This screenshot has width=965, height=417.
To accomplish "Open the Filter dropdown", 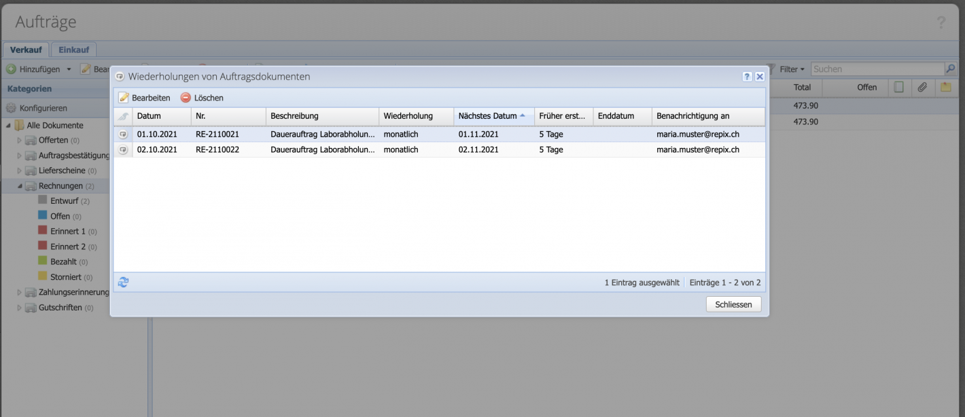I will pos(792,69).
